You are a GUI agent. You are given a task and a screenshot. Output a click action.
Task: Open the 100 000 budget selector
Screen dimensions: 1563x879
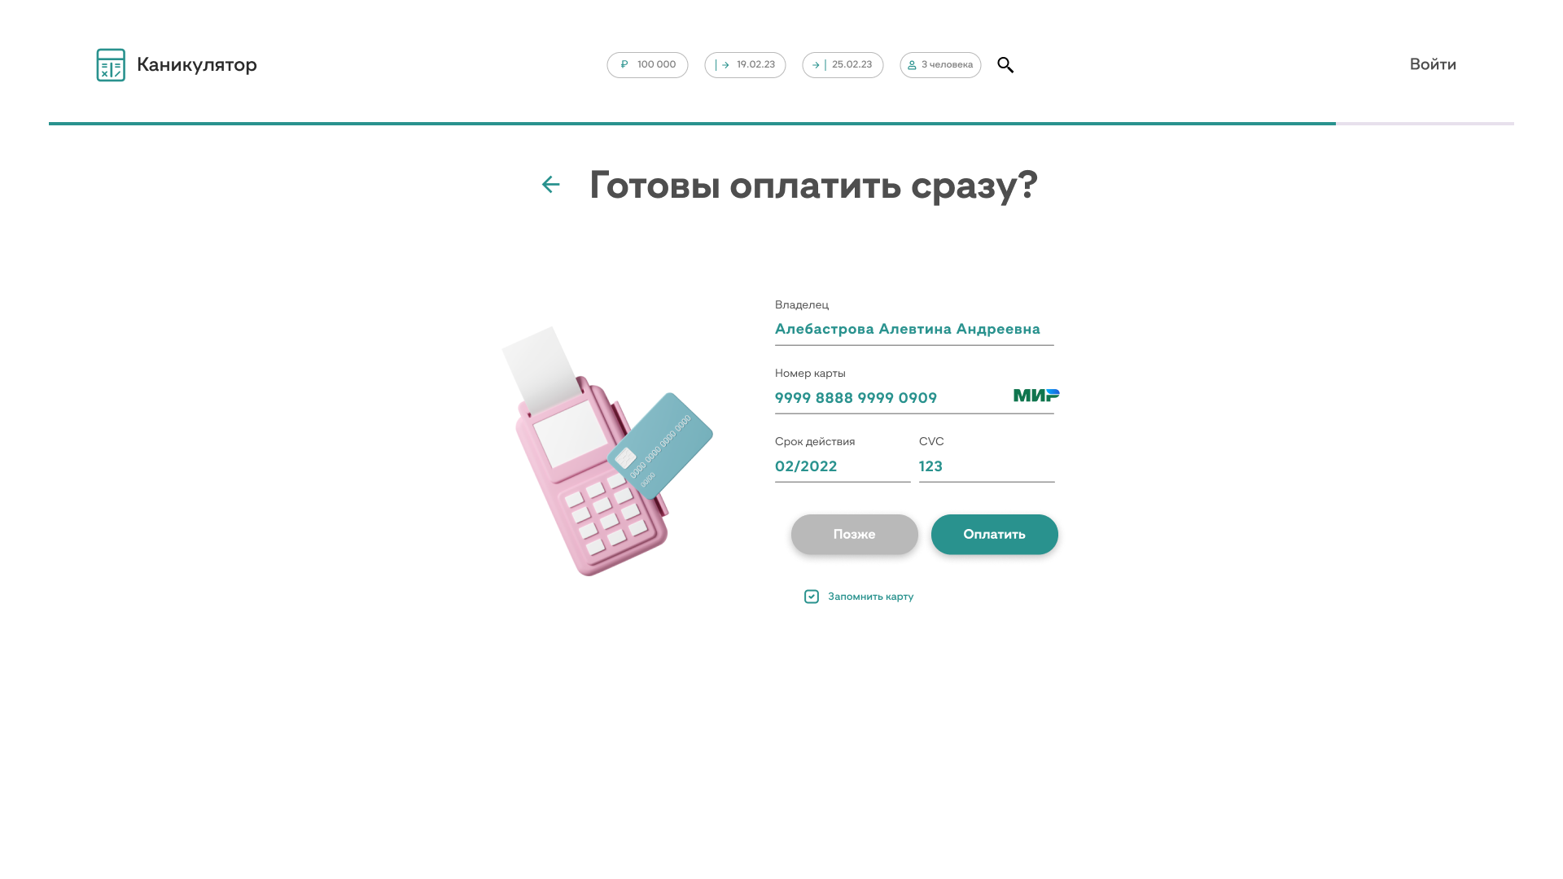647,65
